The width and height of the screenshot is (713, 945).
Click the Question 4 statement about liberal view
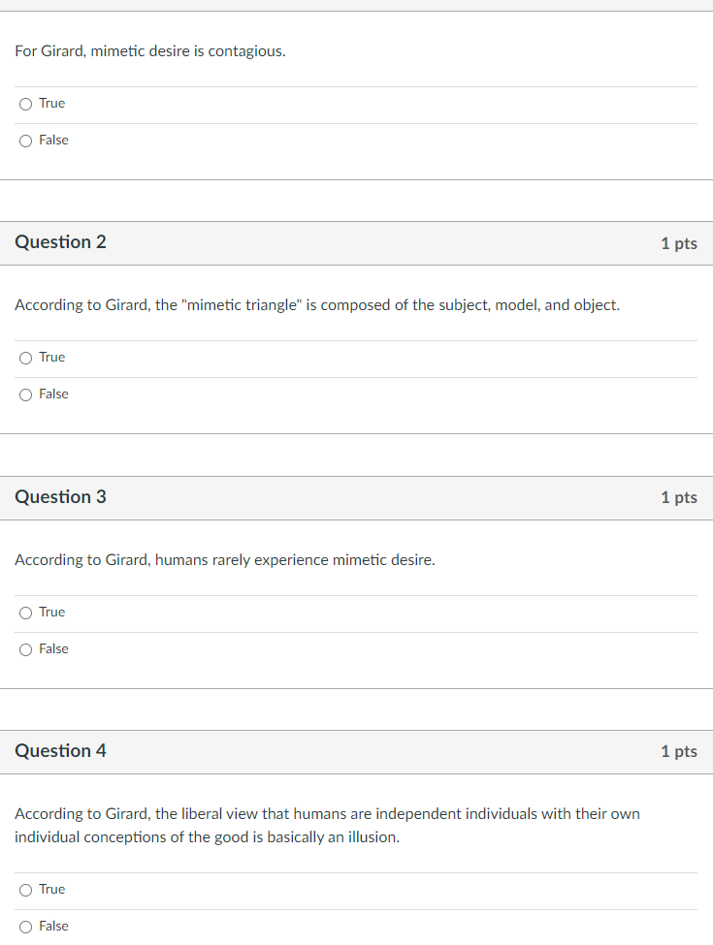[x=327, y=825]
